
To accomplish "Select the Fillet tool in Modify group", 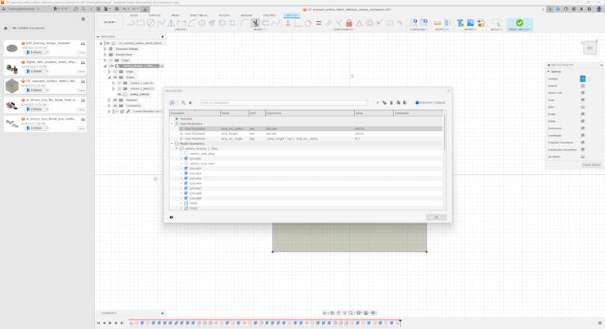I will pos(244,23).
